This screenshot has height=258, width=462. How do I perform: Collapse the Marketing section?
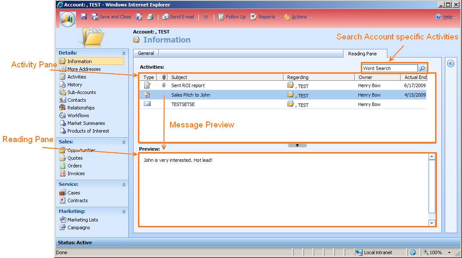tap(124, 212)
